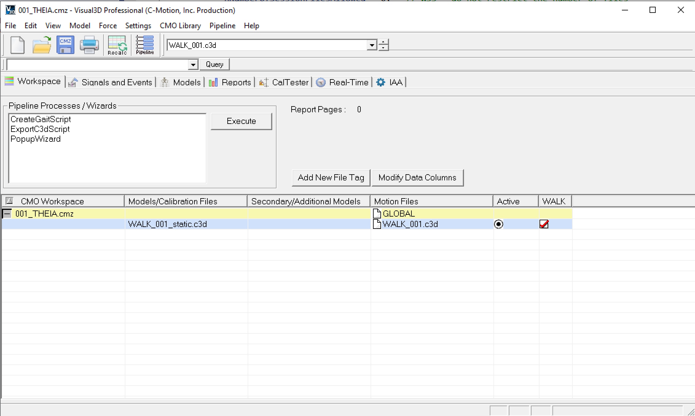Toggle Active radio button for WALK_001.c3d
The height and width of the screenshot is (416, 695).
tap(498, 224)
